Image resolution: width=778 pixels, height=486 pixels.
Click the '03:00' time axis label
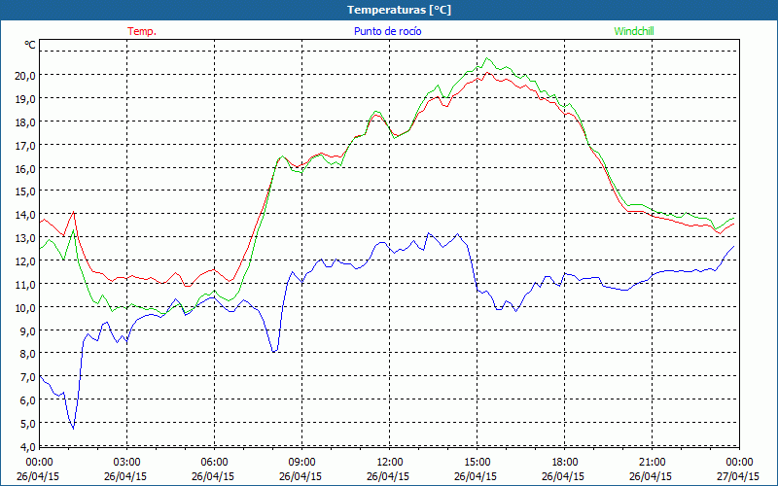click(x=127, y=463)
